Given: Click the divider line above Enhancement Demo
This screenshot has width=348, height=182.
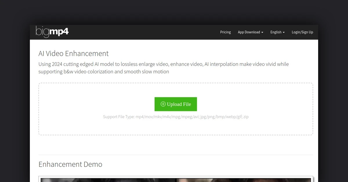Looking at the screenshot, I should point(175,155).
